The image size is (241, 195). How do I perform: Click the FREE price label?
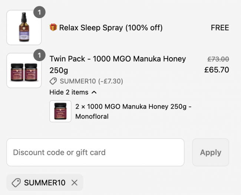click(x=220, y=28)
